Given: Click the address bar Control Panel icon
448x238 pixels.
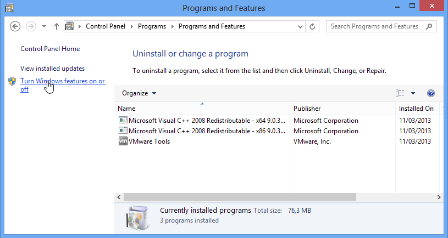Looking at the screenshot, I should pyautogui.click(x=69, y=26).
